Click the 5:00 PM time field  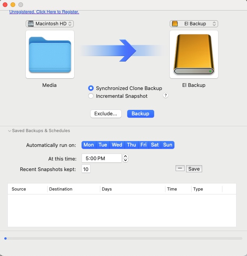[x=101, y=158]
